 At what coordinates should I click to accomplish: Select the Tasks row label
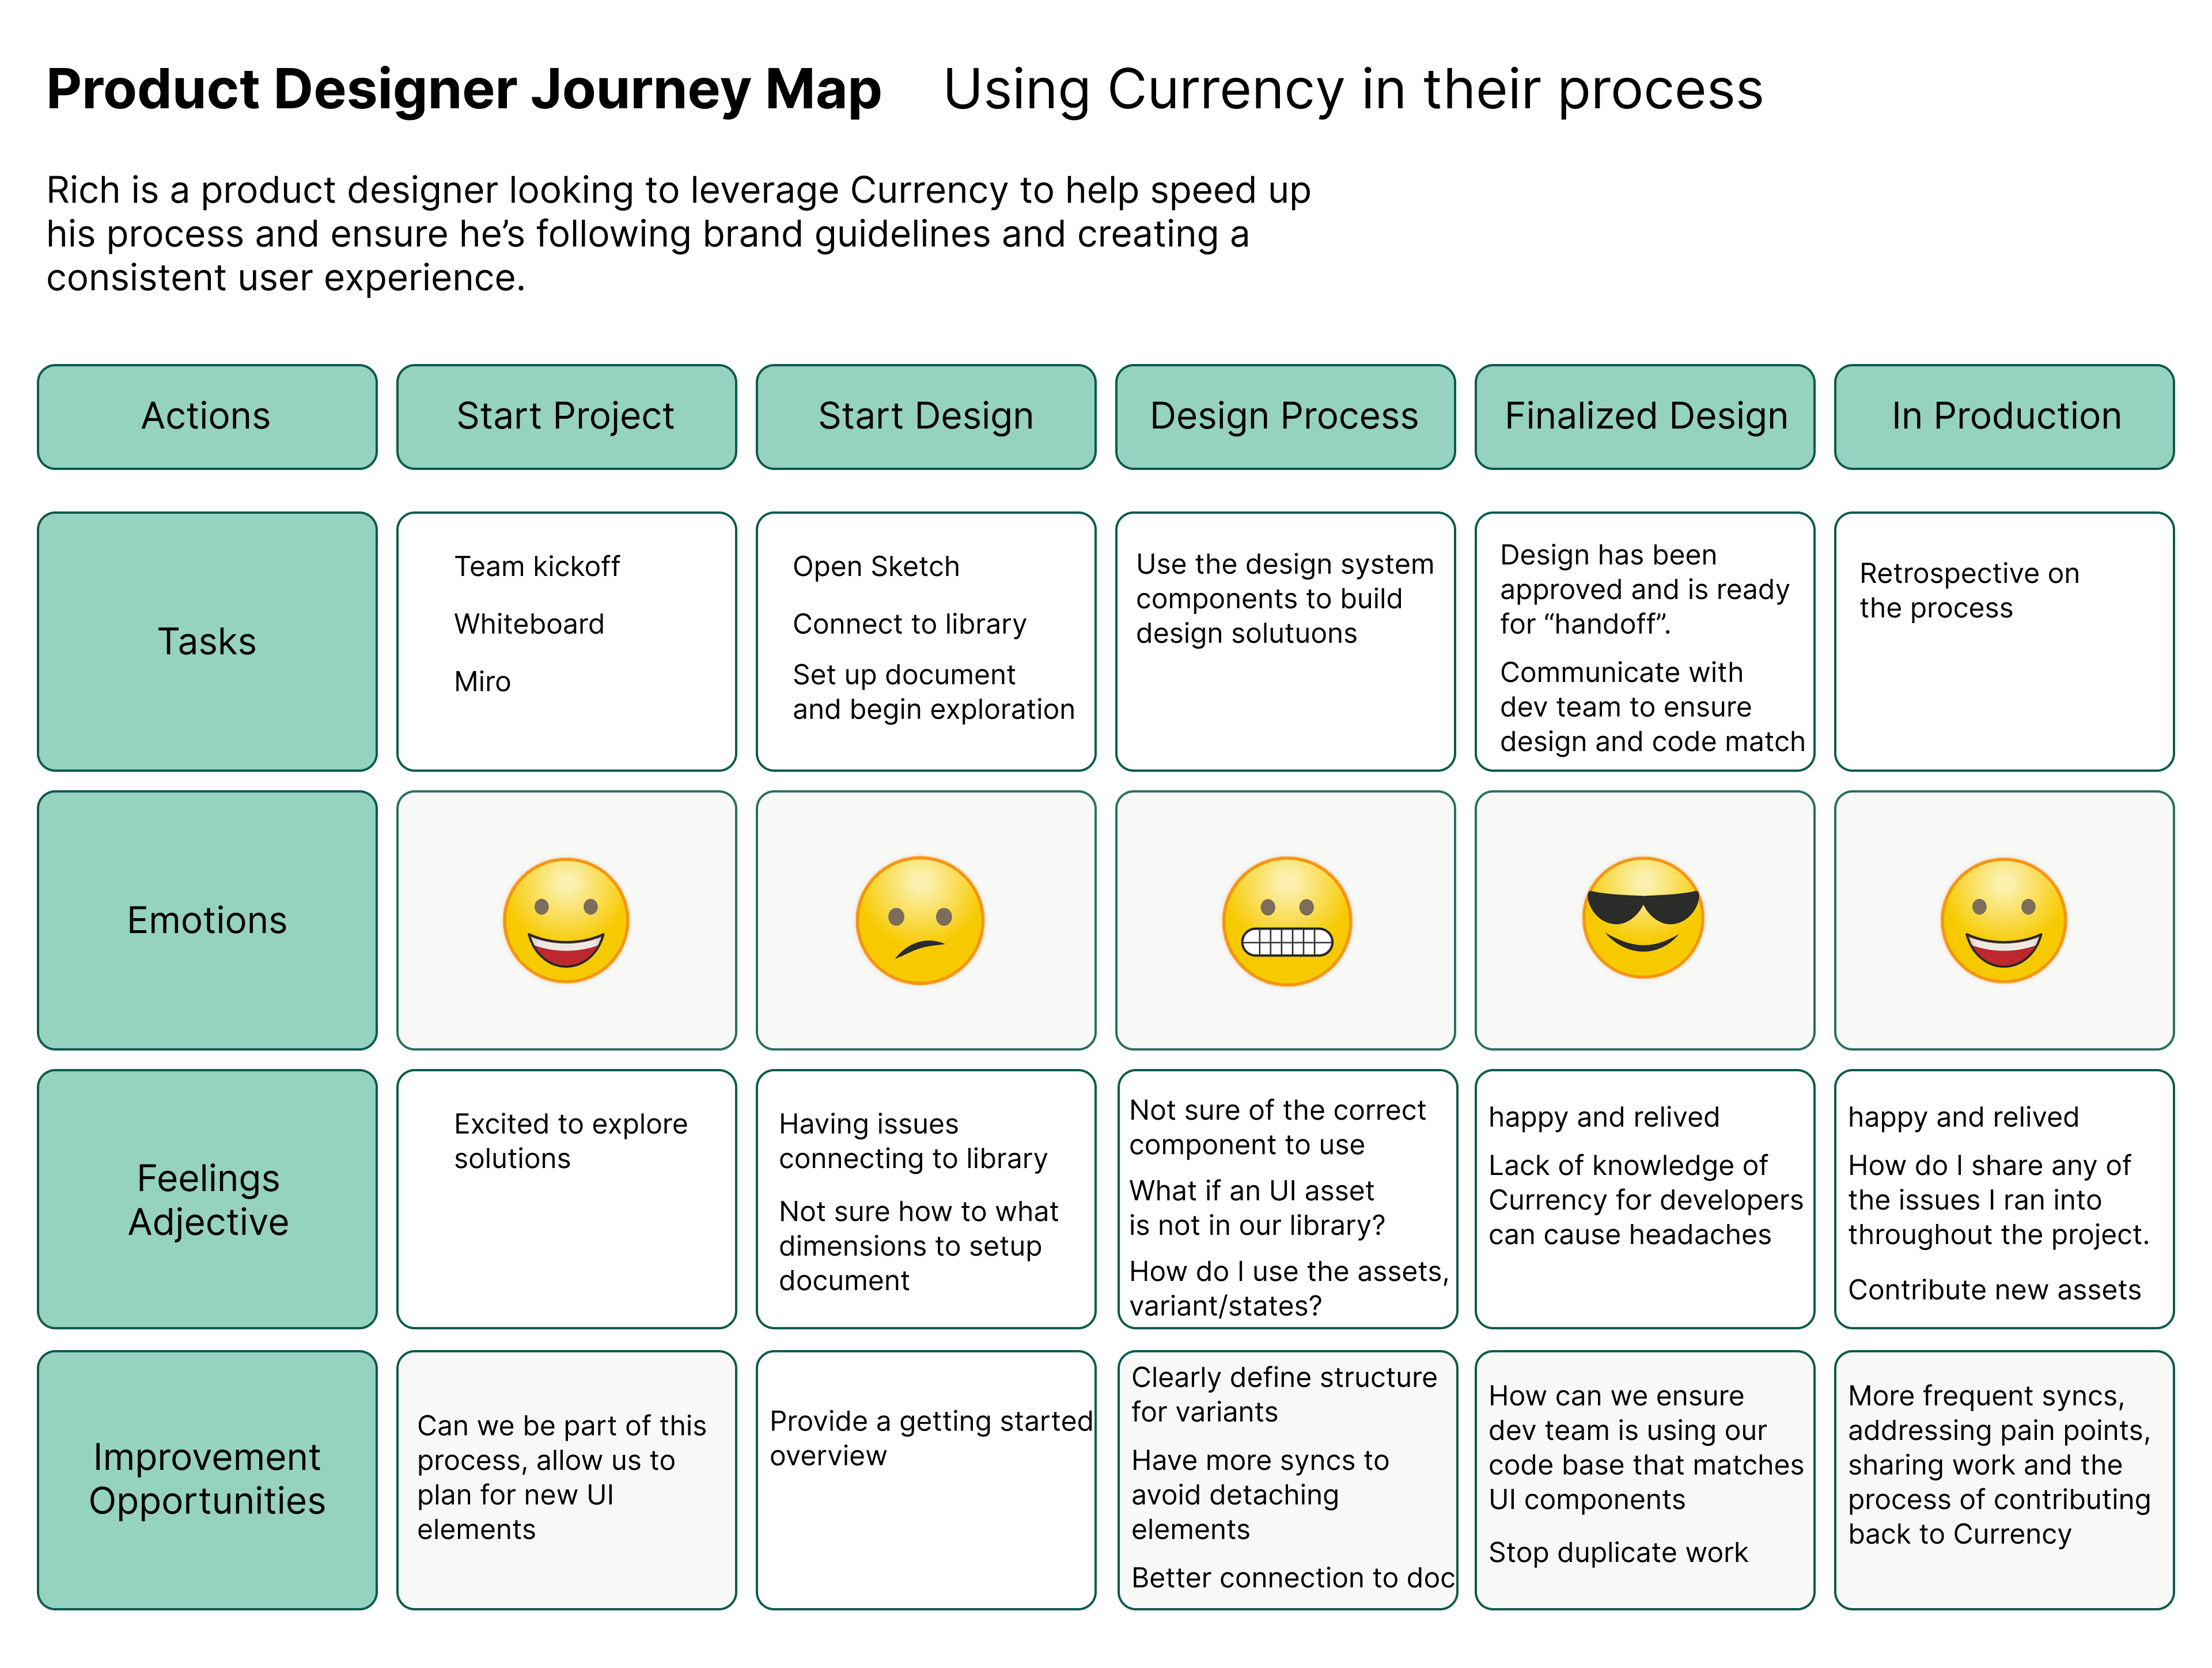point(207,641)
